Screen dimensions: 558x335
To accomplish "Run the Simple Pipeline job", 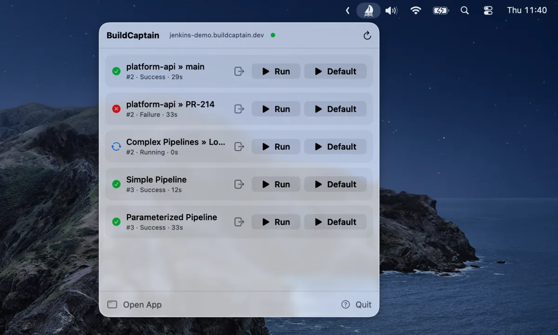I will click(x=276, y=184).
